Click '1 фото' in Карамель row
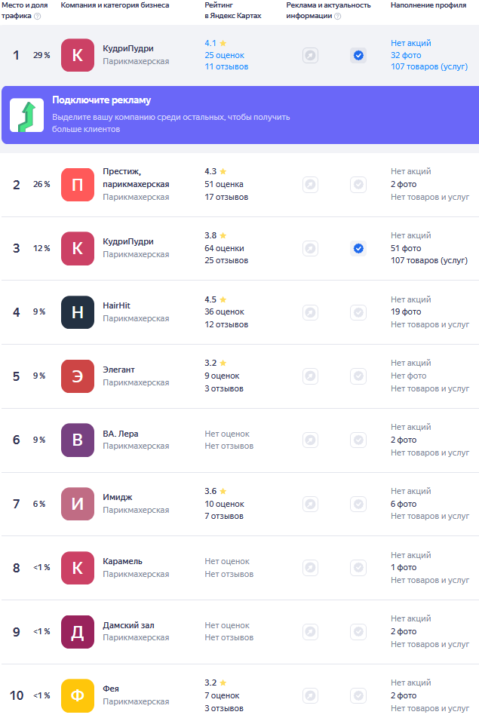 pyautogui.click(x=404, y=567)
